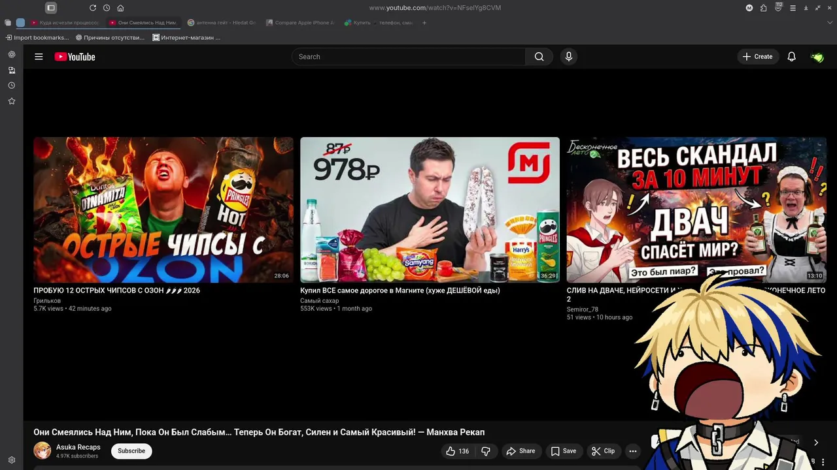Select the blue pinned tab
Screen dimensions: 837x470
[x=20, y=22]
